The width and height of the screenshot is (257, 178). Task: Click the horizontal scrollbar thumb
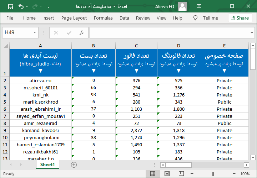[x=178, y=165]
